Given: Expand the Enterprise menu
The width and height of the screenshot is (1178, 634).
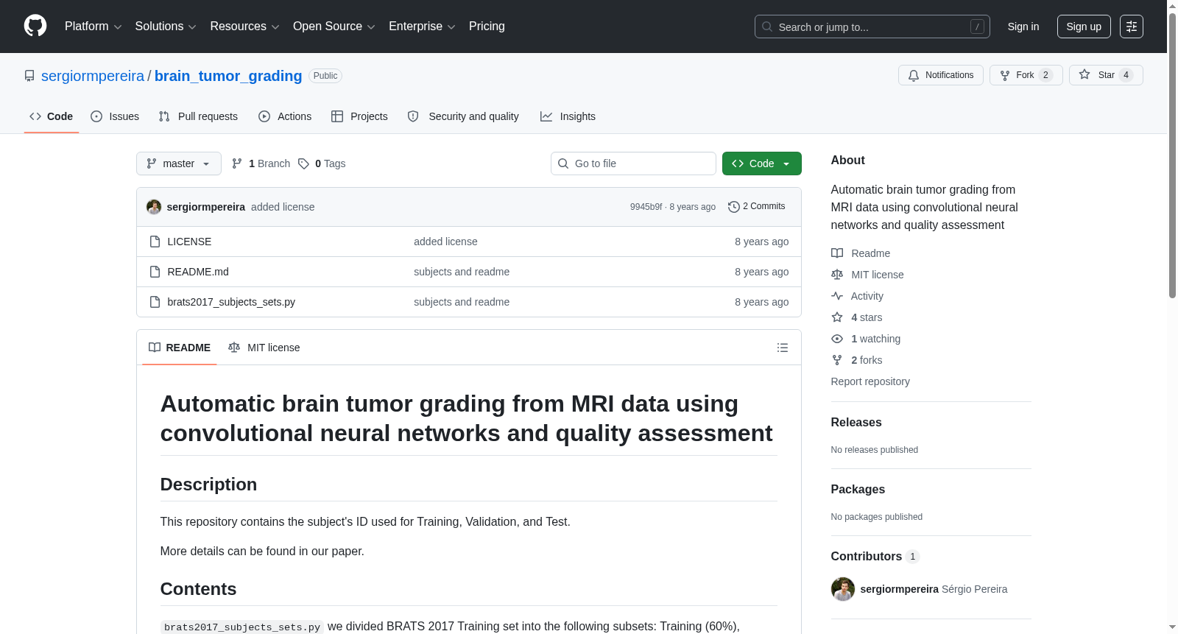Looking at the screenshot, I should pyautogui.click(x=422, y=27).
